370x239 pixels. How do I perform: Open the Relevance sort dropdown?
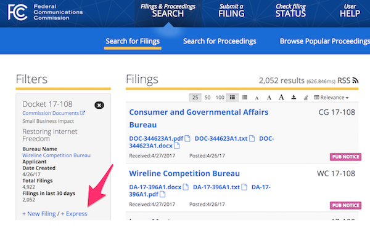tap(331, 98)
